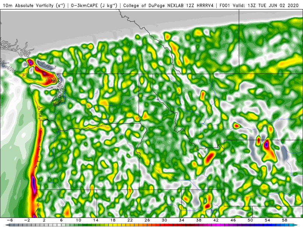Click the '26' color scale label
303x227 pixels.
click(x=147, y=220)
